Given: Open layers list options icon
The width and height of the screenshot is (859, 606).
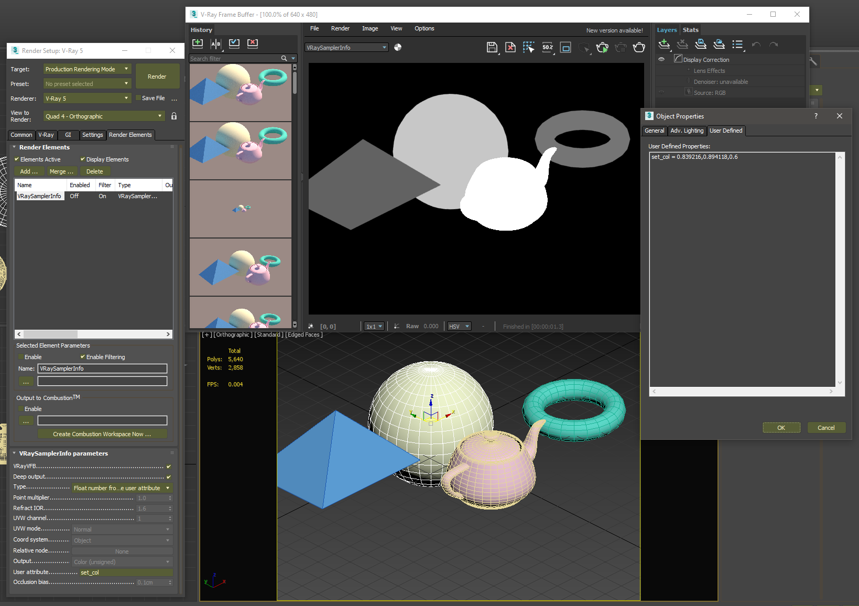Looking at the screenshot, I should pos(738,45).
